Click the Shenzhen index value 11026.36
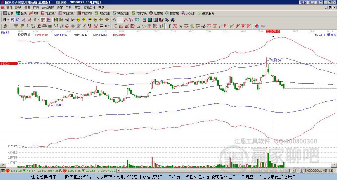This screenshot has height=180, width=337. [x=73, y=171]
